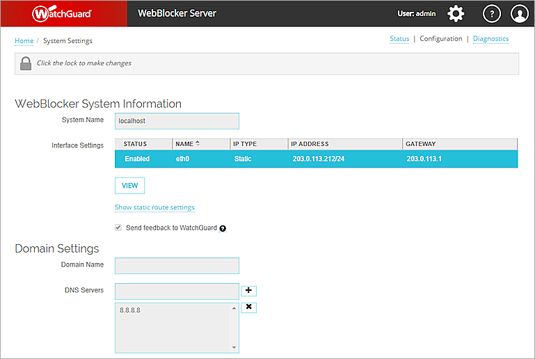
Task: Select the Configuration tab
Action: point(441,39)
